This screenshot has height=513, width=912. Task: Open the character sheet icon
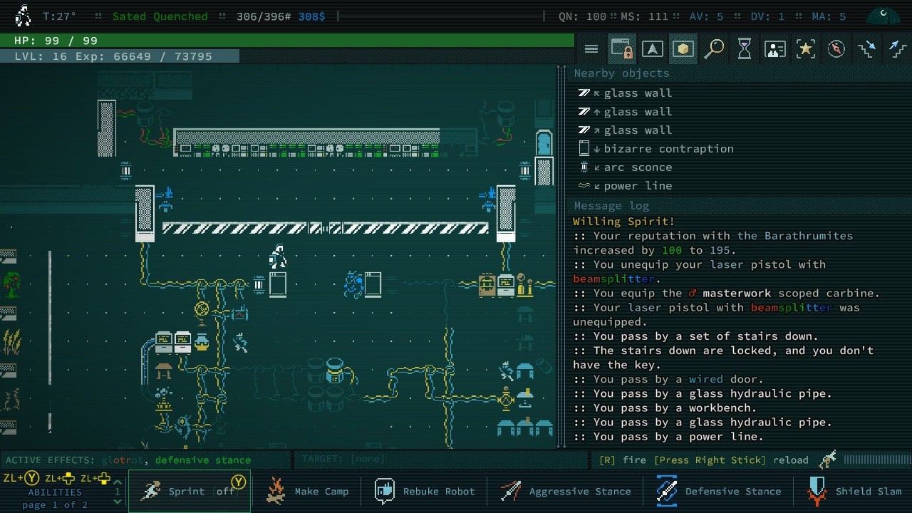(x=774, y=48)
